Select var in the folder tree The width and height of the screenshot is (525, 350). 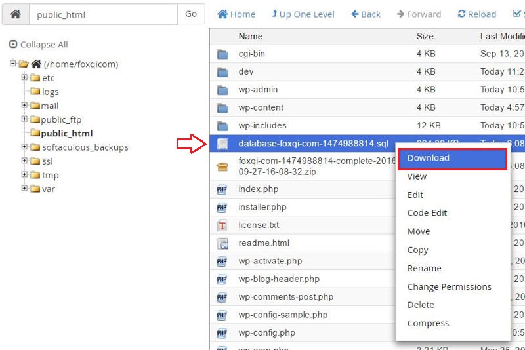click(49, 189)
